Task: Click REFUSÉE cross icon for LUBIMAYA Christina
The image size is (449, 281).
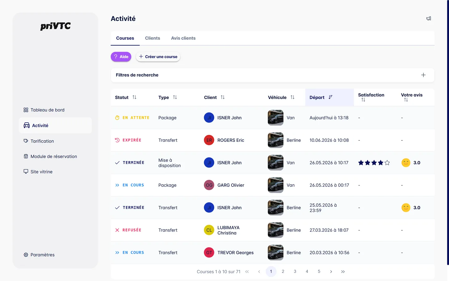Action: [117, 230]
